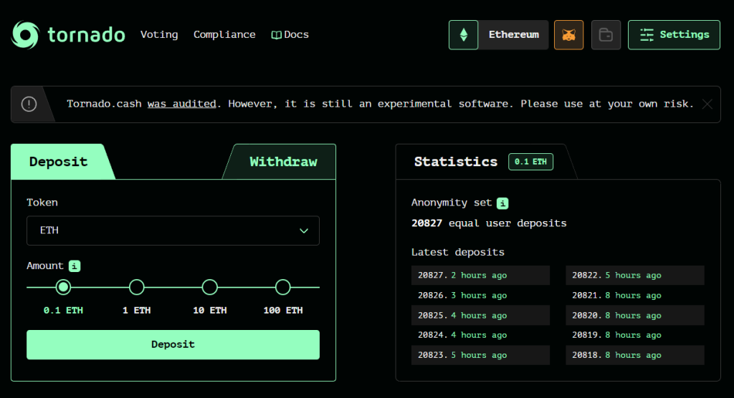
Task: Click the 'Anonymity set' label
Action: coord(452,203)
